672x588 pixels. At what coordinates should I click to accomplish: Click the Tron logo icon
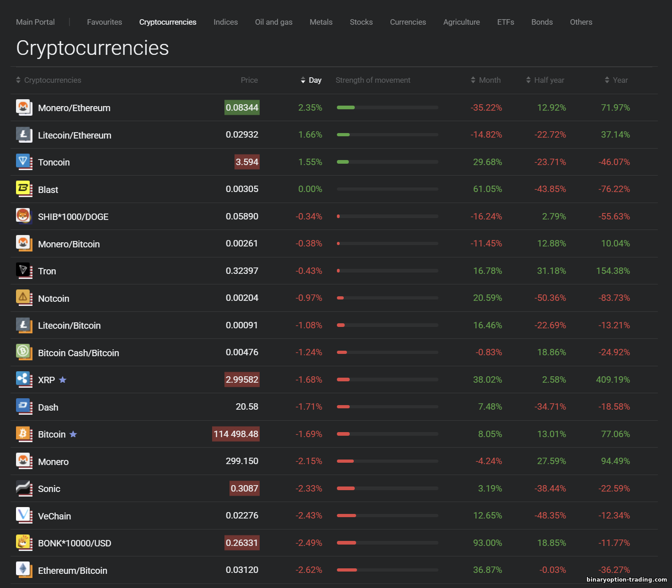click(24, 271)
